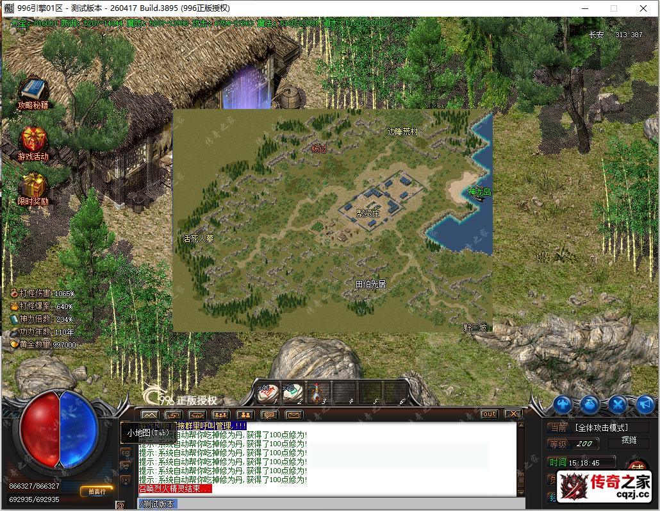Click 神龙岛 label on the map
The height and width of the screenshot is (511, 660).
[x=480, y=192]
